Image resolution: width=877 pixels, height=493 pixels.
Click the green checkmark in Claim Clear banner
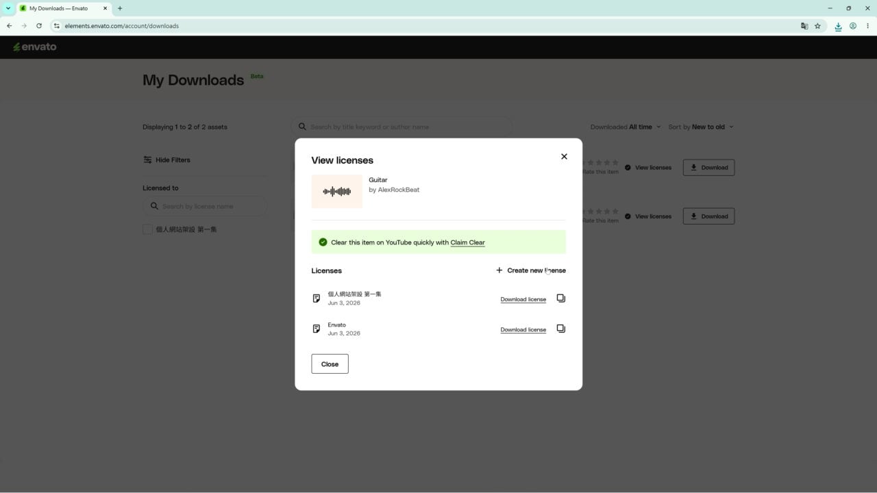coord(323,242)
